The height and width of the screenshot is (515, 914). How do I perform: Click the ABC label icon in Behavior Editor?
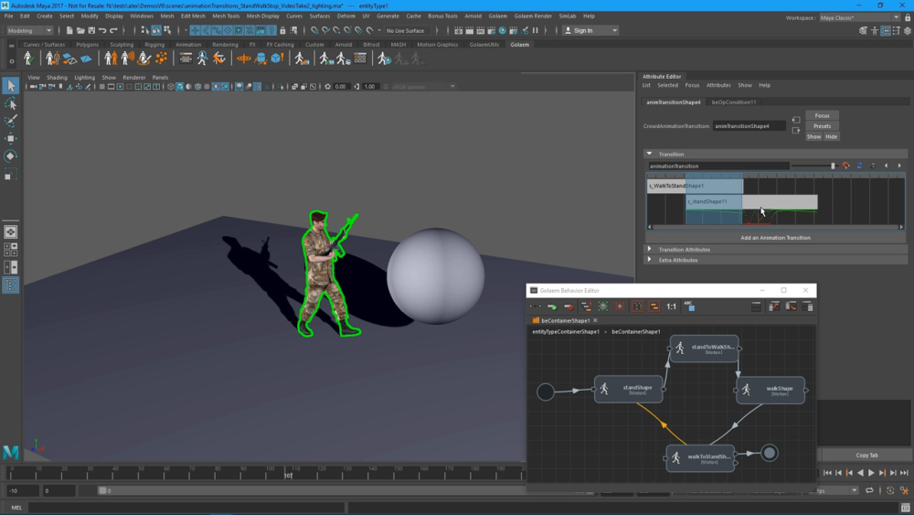(x=689, y=306)
